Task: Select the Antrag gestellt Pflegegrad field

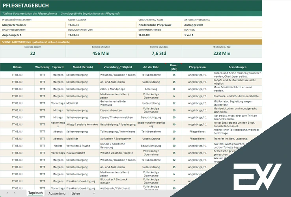Action: (x=222, y=25)
